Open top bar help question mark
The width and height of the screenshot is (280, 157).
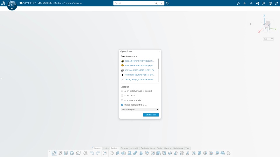[270, 3]
